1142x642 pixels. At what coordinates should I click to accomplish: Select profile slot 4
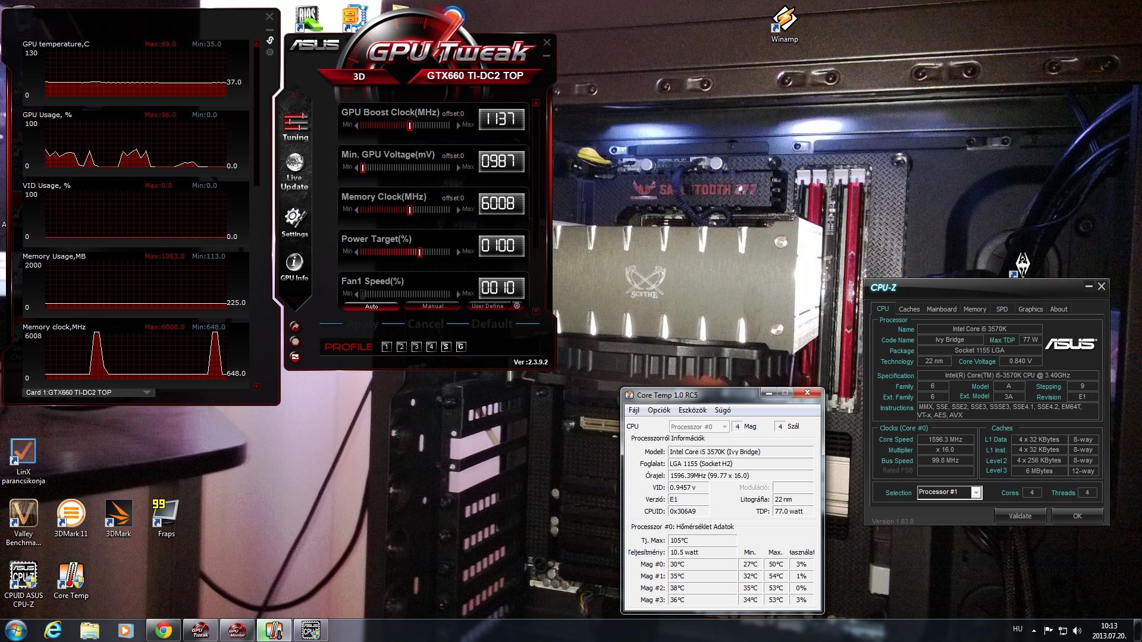click(431, 347)
